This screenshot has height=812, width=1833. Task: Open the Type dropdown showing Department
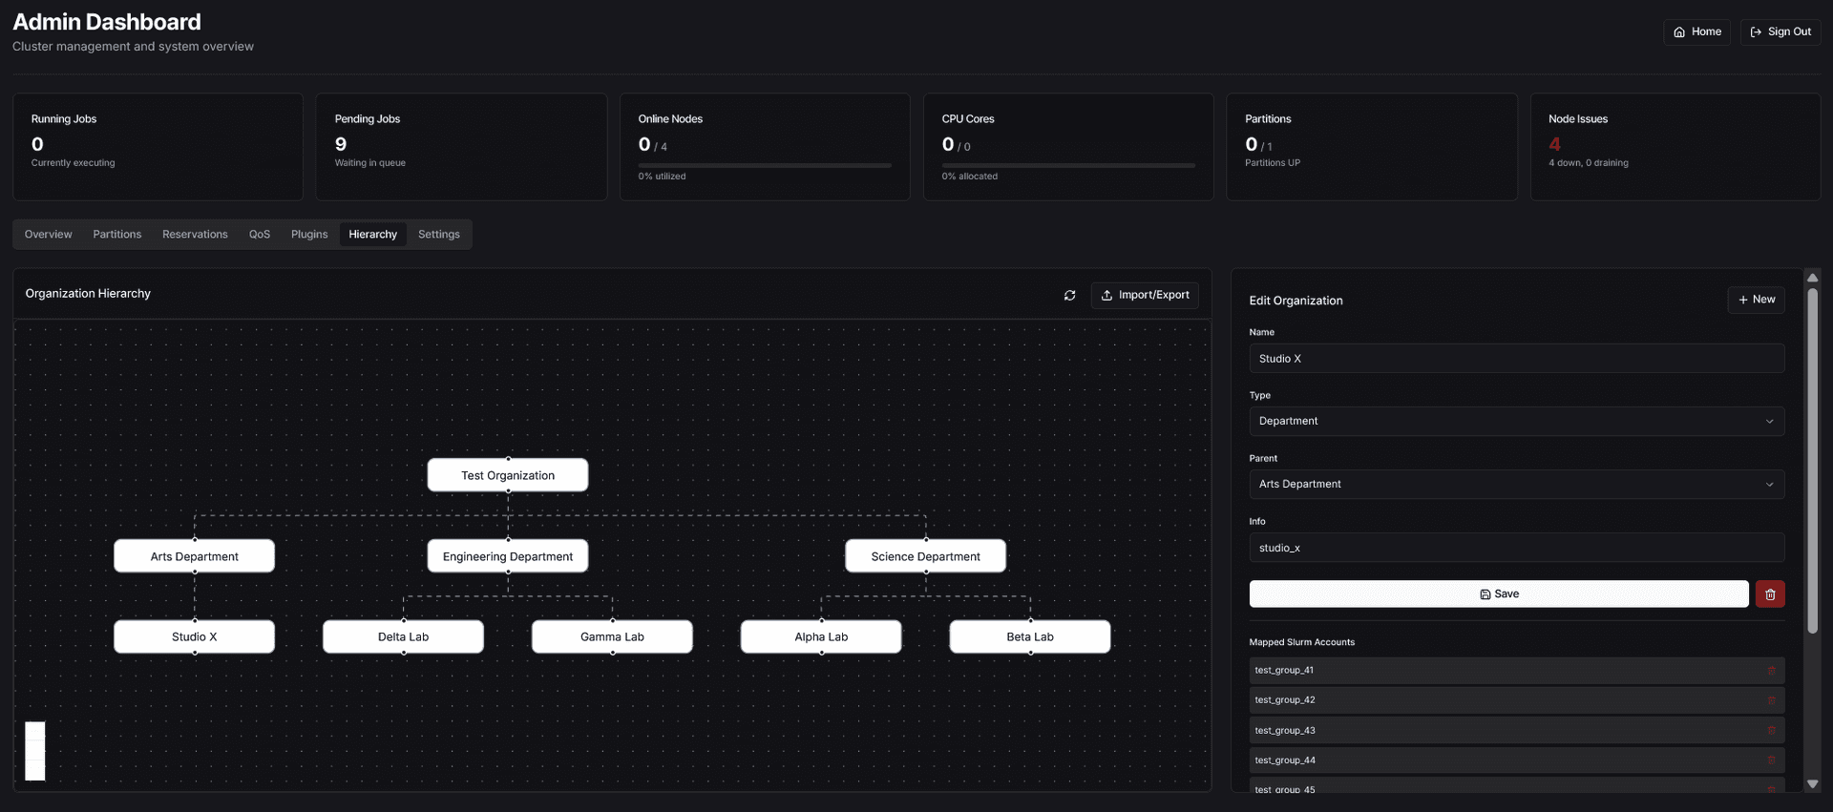coord(1516,422)
